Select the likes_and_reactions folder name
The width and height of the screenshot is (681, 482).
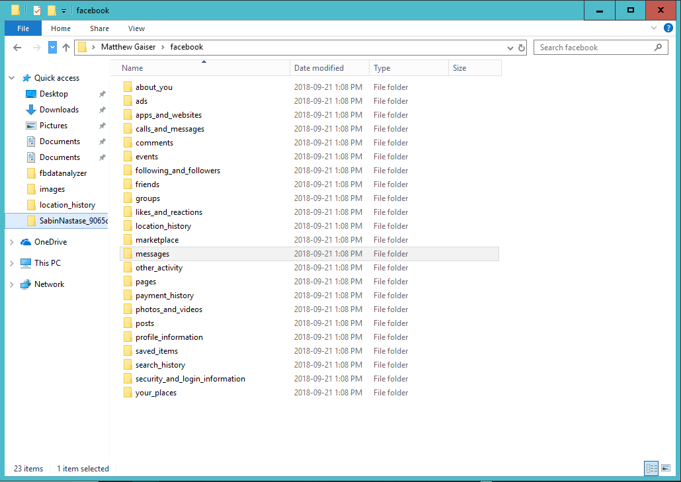coord(169,212)
